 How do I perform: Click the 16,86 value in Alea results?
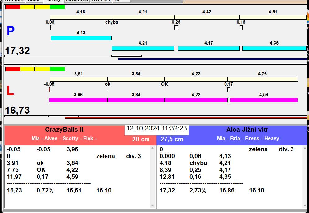(227, 191)
